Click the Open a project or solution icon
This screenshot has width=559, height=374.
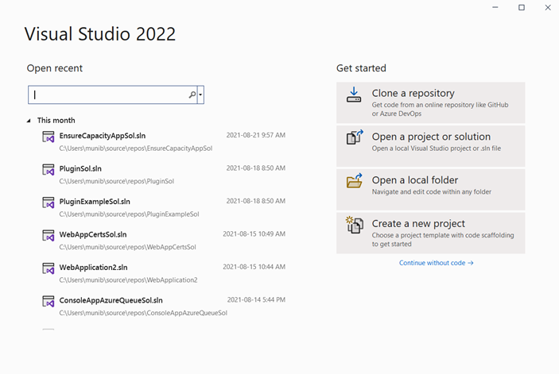355,137
